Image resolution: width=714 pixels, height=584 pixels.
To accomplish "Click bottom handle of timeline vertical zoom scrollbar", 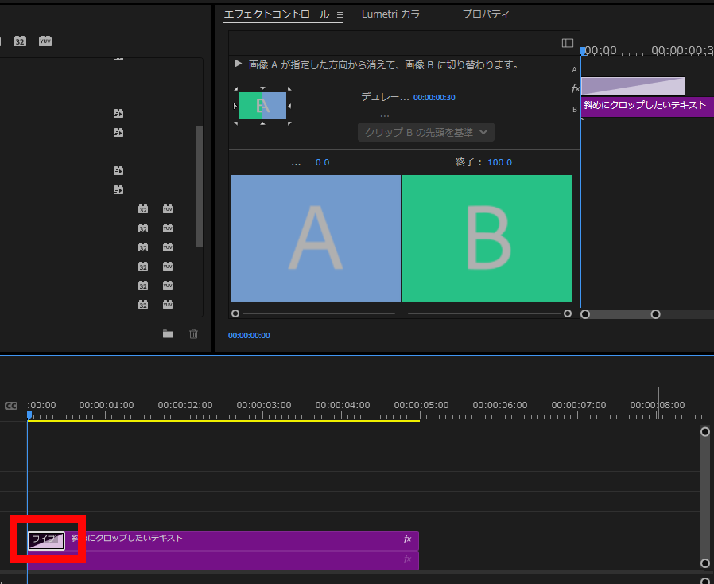I will click(705, 563).
